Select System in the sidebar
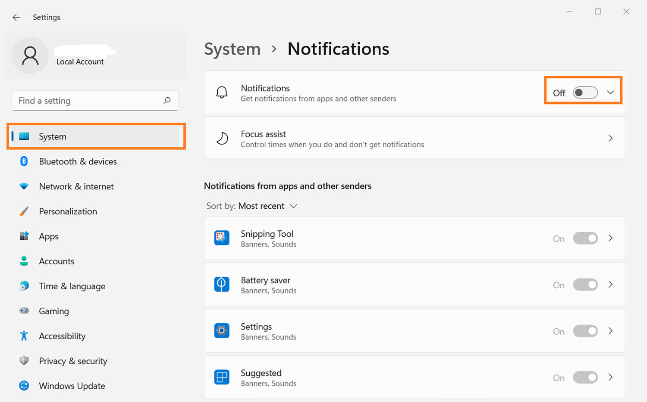The height and width of the screenshot is (402, 647). [95, 136]
